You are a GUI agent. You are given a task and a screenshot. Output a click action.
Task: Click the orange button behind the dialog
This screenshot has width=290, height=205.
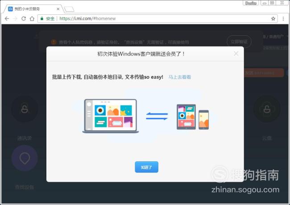264,73
